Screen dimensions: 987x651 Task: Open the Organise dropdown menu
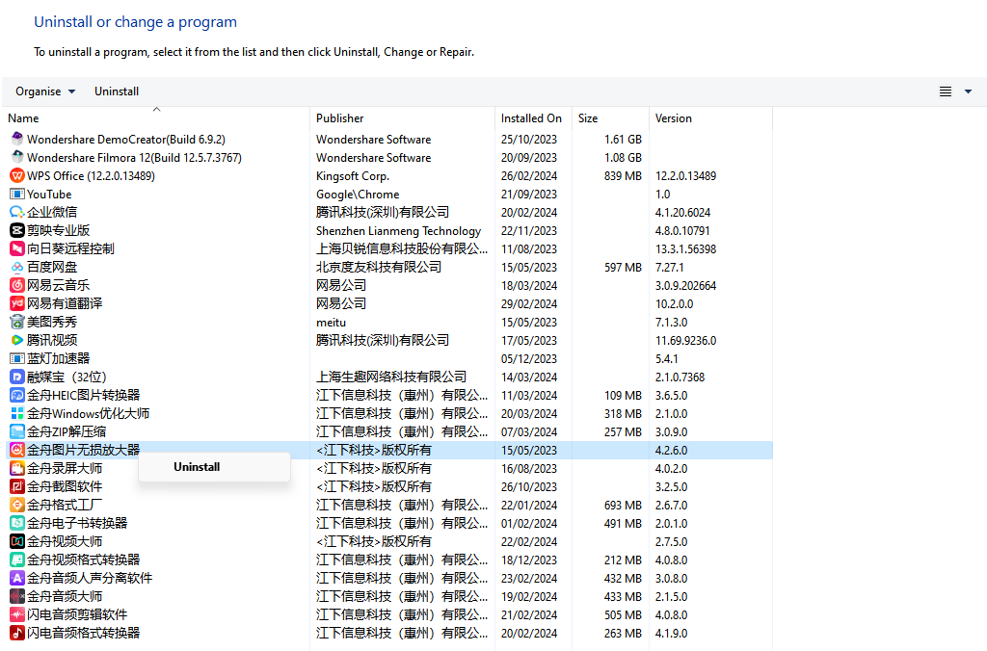point(45,91)
